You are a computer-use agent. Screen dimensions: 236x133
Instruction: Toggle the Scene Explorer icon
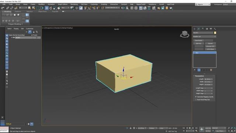132,8
